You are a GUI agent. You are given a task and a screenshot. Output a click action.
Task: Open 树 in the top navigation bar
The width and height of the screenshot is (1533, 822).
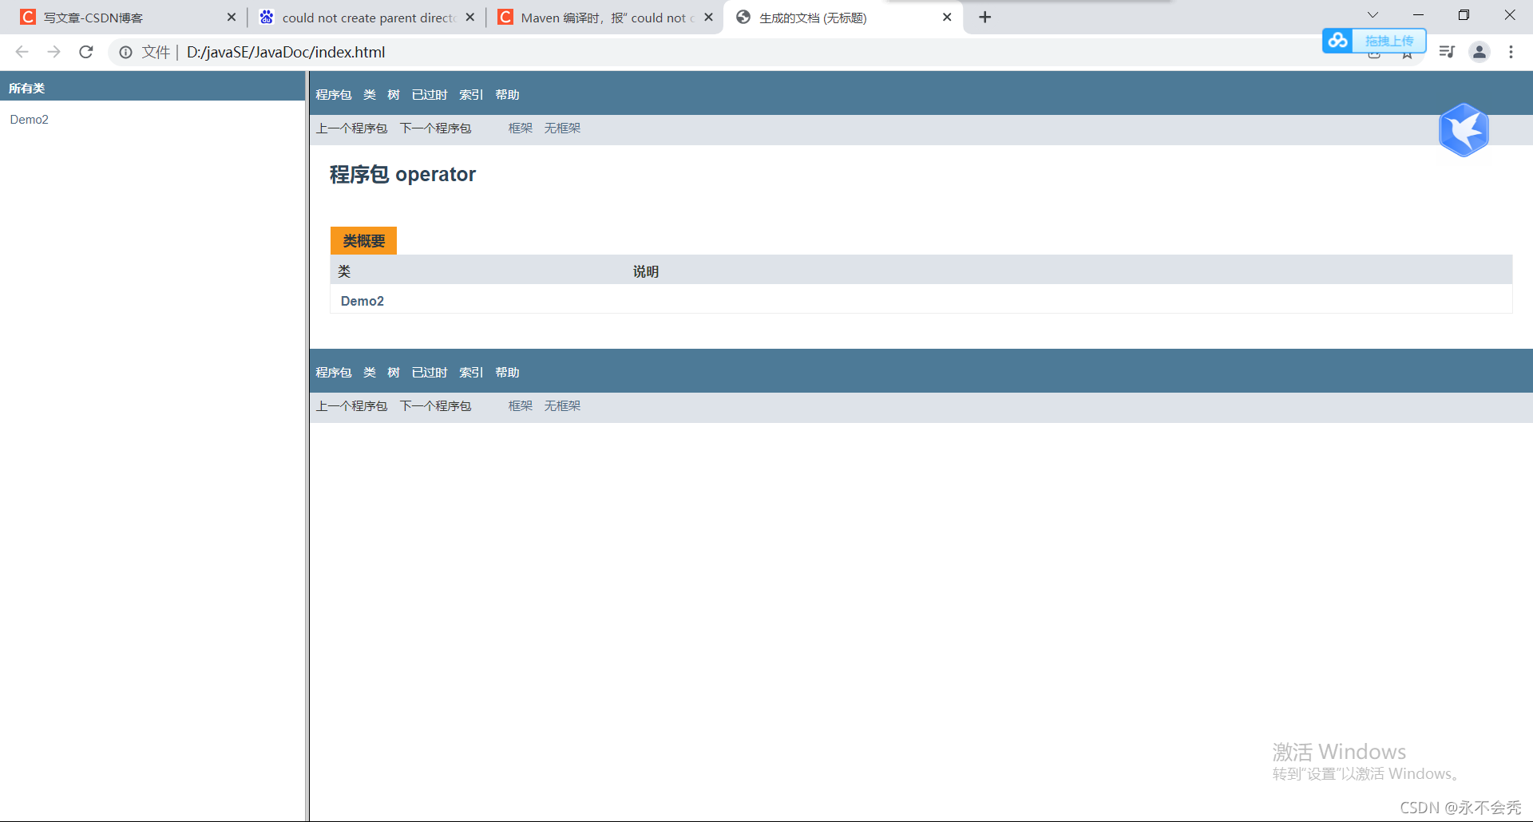pyautogui.click(x=394, y=95)
